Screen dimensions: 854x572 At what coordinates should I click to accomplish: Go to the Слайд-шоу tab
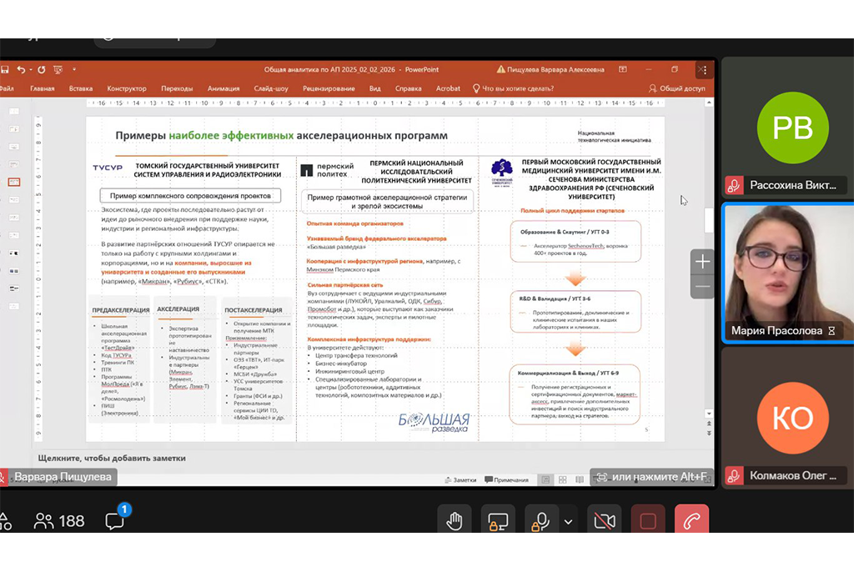tap(271, 88)
